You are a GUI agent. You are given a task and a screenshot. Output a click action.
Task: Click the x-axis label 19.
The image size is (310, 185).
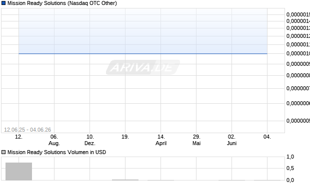pyautogui.click(x=125, y=137)
